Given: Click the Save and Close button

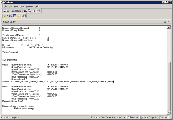Looking at the screenshot, I should tap(12, 11).
